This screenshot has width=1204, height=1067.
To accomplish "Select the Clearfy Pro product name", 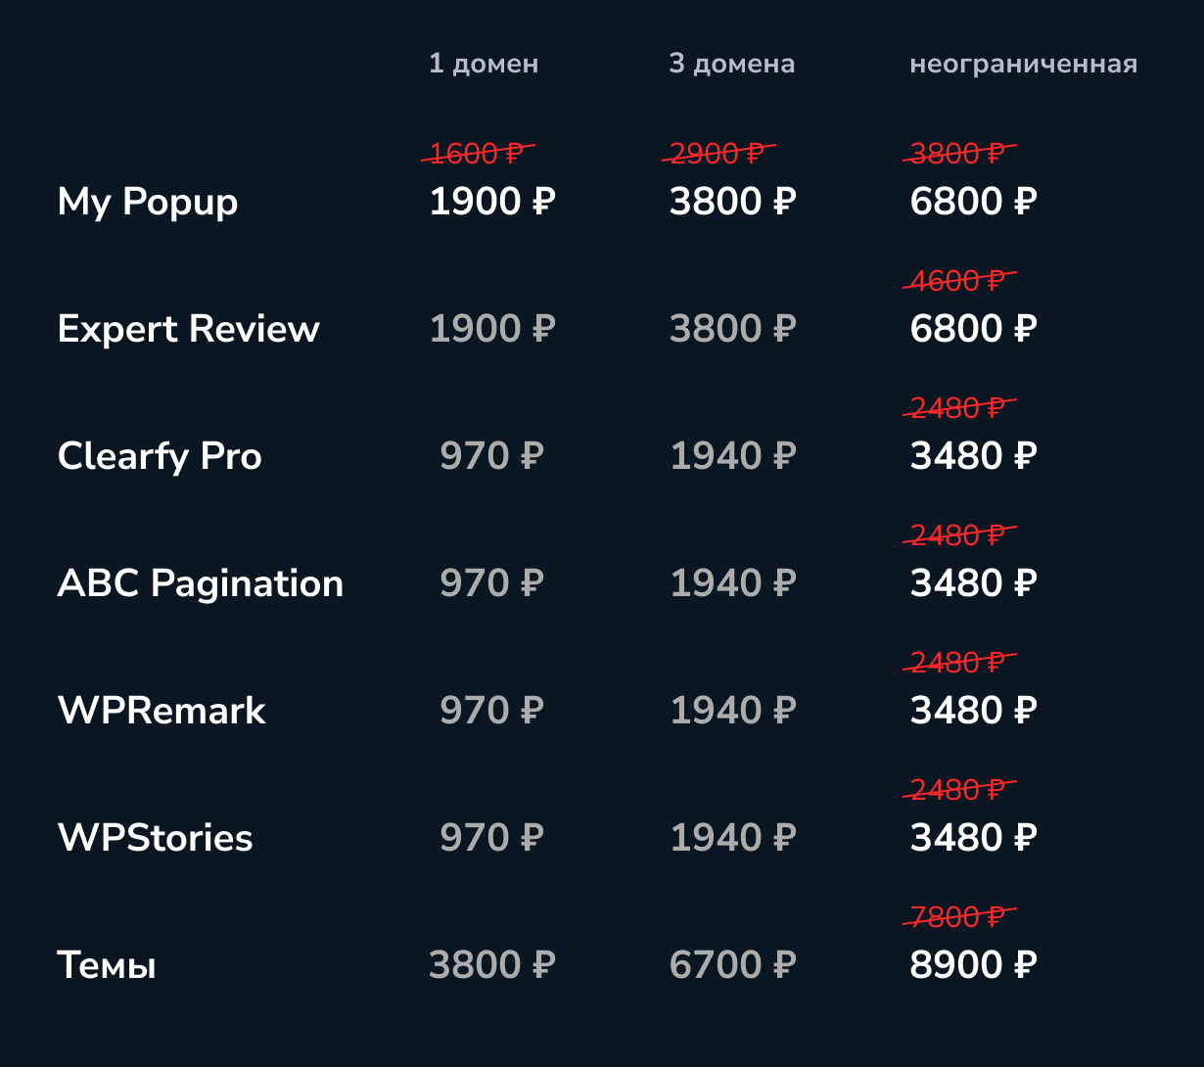I will point(160,456).
